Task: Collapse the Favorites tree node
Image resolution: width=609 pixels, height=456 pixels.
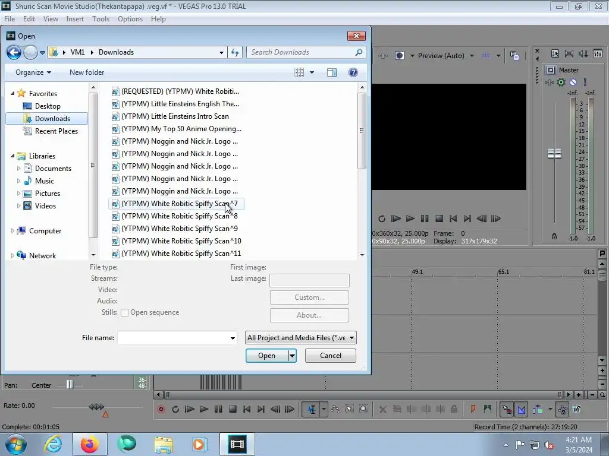Action: [x=12, y=93]
